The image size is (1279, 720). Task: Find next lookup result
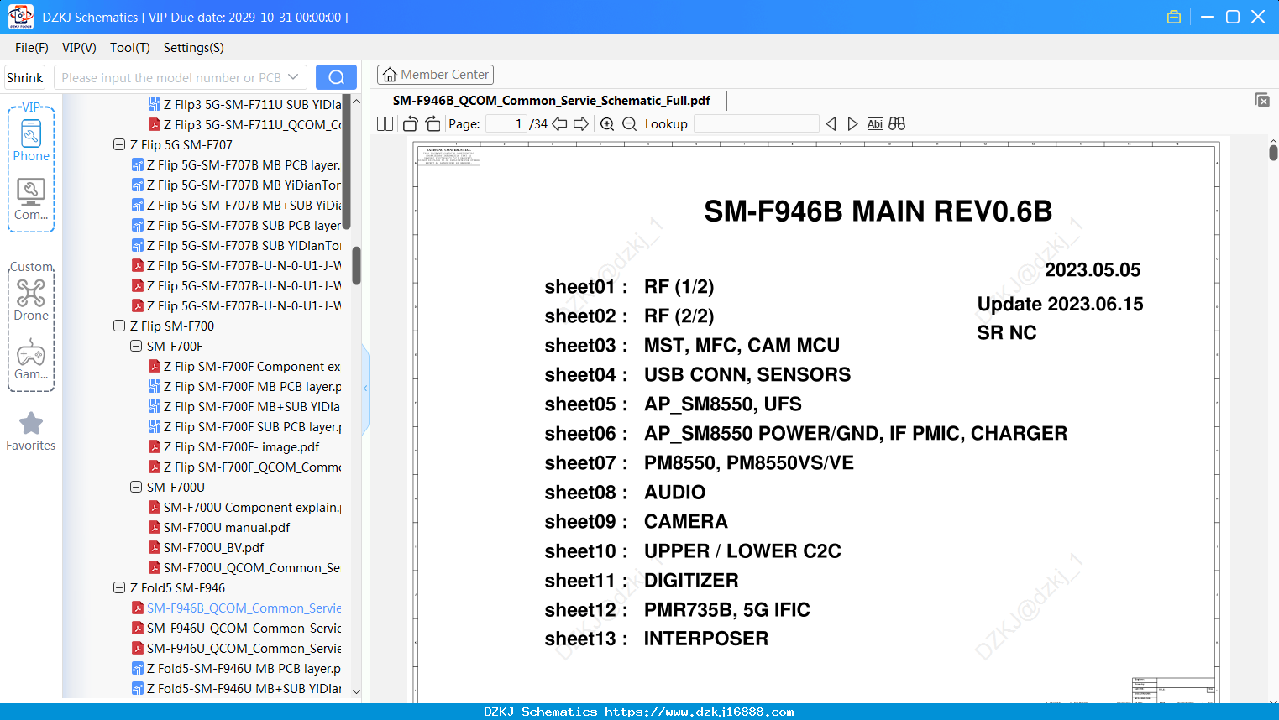pyautogui.click(x=852, y=124)
